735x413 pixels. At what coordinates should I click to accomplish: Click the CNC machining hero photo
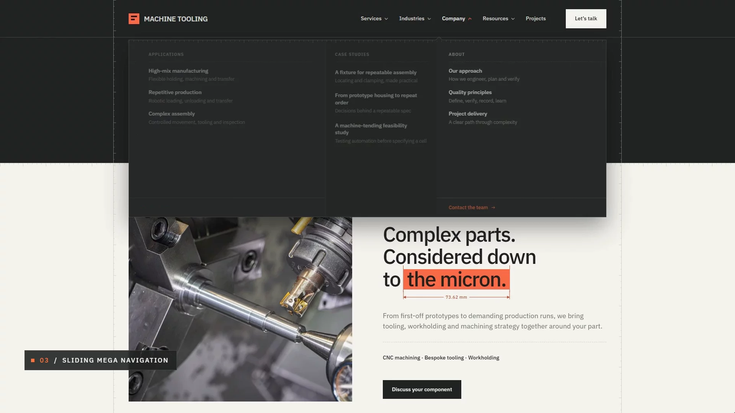pos(240,309)
